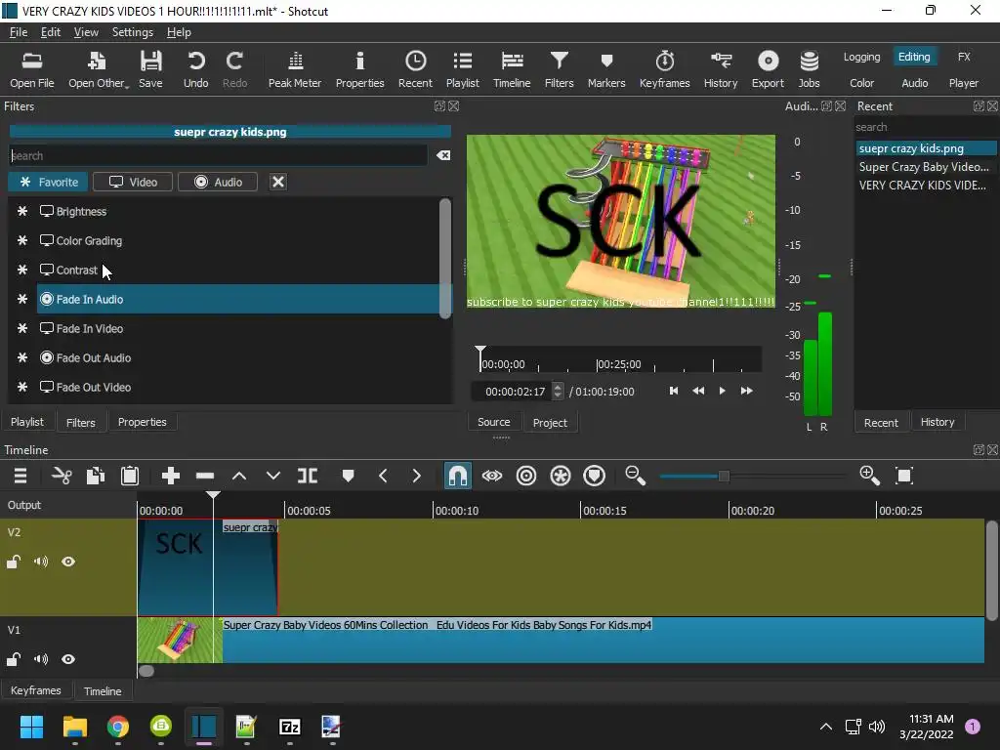The width and height of the screenshot is (1000, 750).
Task: Open the Recent toolbar button
Action: click(x=415, y=69)
